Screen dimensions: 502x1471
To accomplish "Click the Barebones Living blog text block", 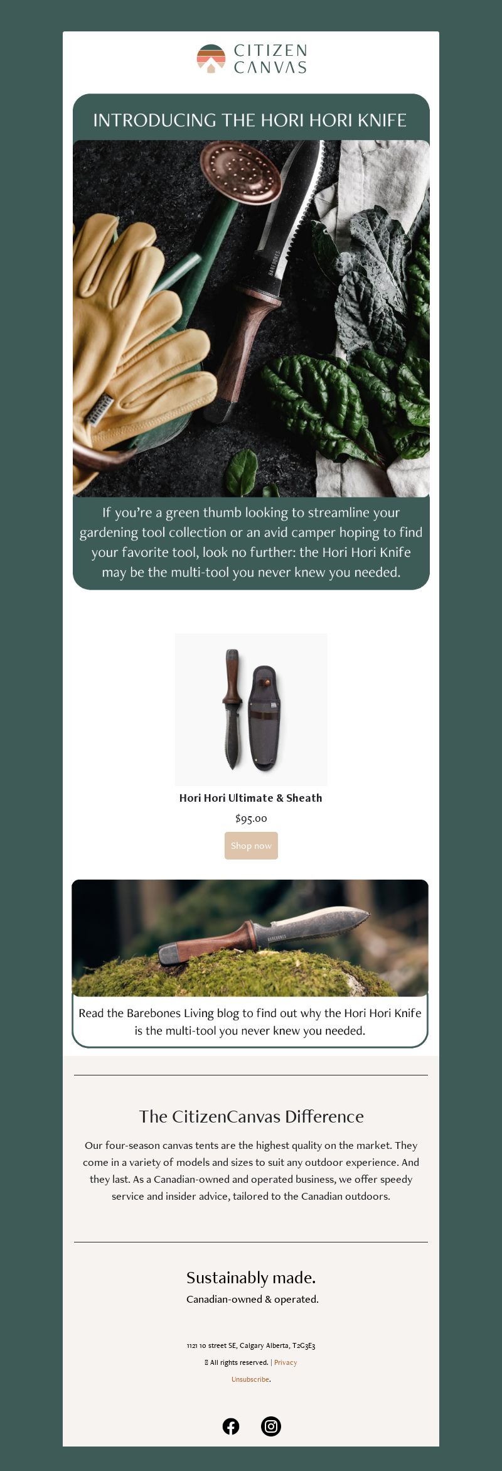I will click(x=250, y=1021).
